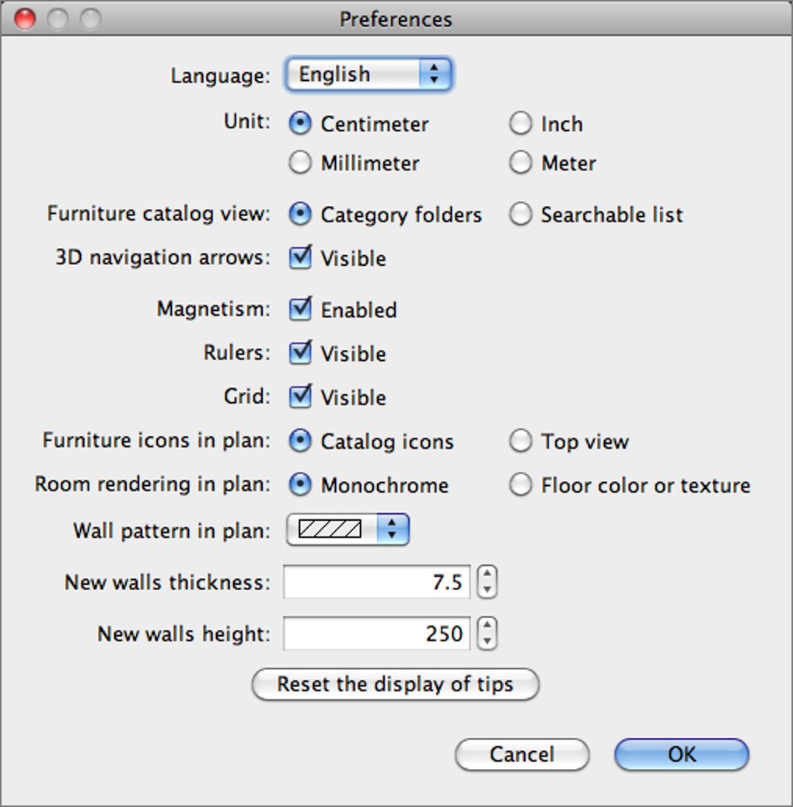
Task: Decrease New walls height with down arrow
Action: (x=487, y=641)
